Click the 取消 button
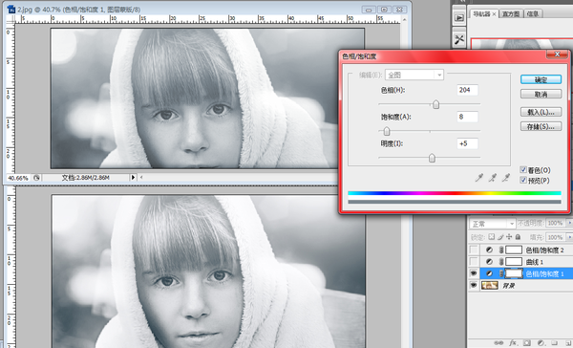The height and width of the screenshot is (348, 573). click(541, 95)
